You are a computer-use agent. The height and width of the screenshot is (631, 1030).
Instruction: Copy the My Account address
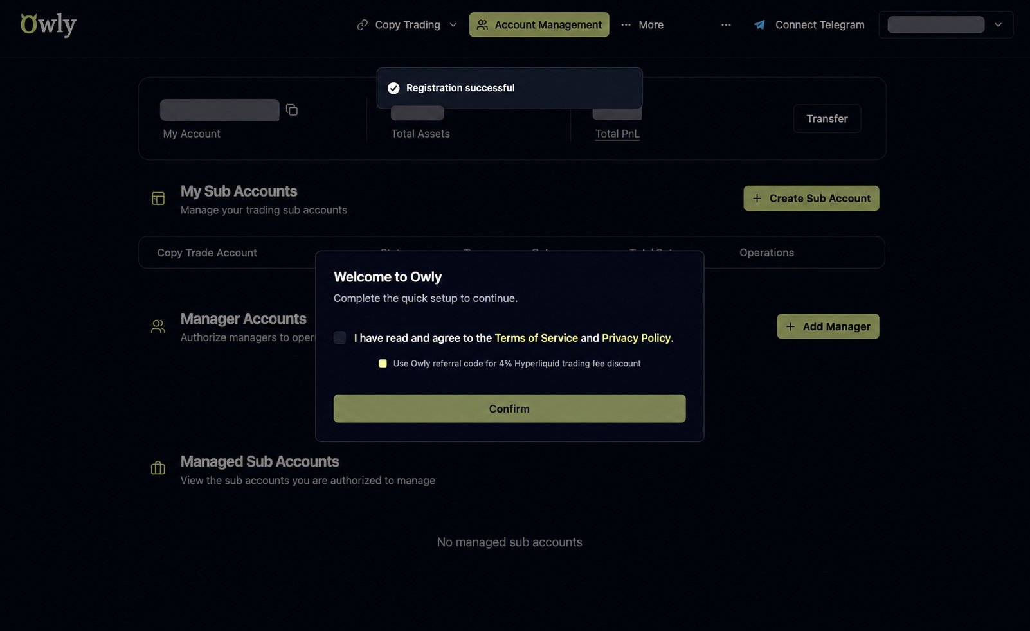pyautogui.click(x=292, y=110)
